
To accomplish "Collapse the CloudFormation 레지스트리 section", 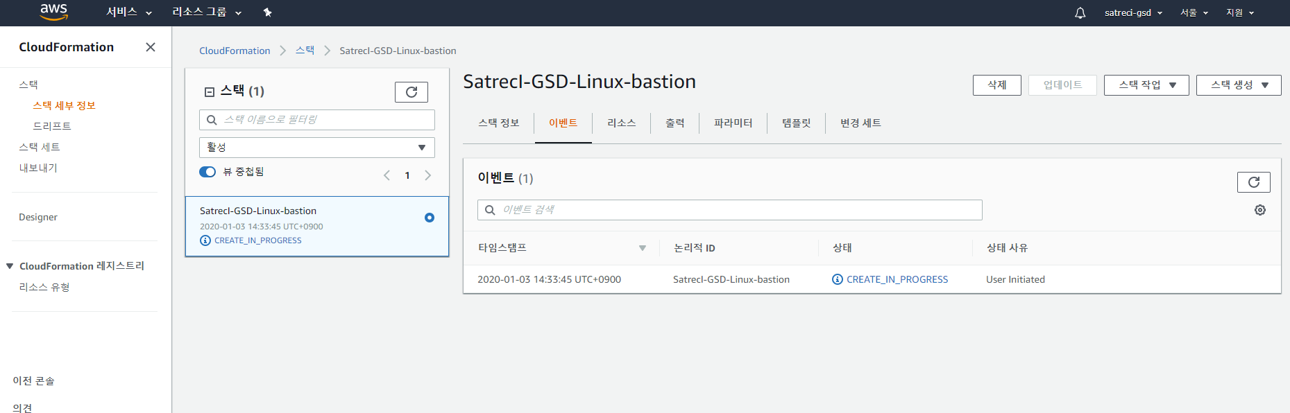I will pos(10,266).
